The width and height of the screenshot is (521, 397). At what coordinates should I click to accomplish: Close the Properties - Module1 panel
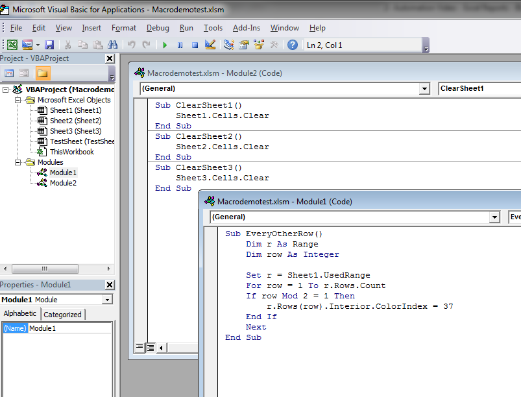click(110, 285)
